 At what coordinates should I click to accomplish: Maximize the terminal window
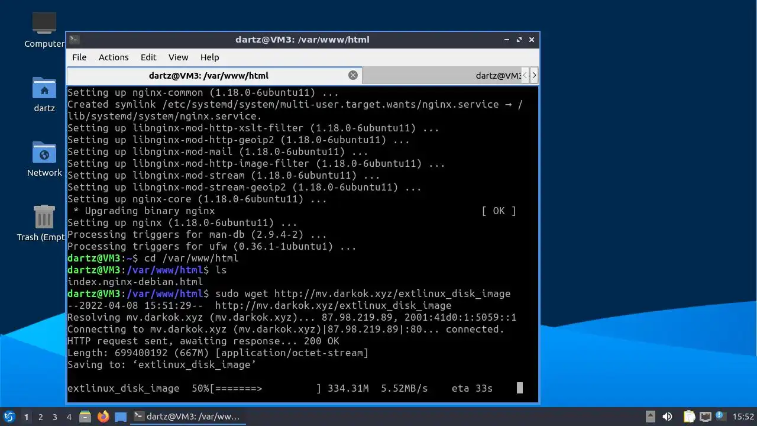coord(519,40)
